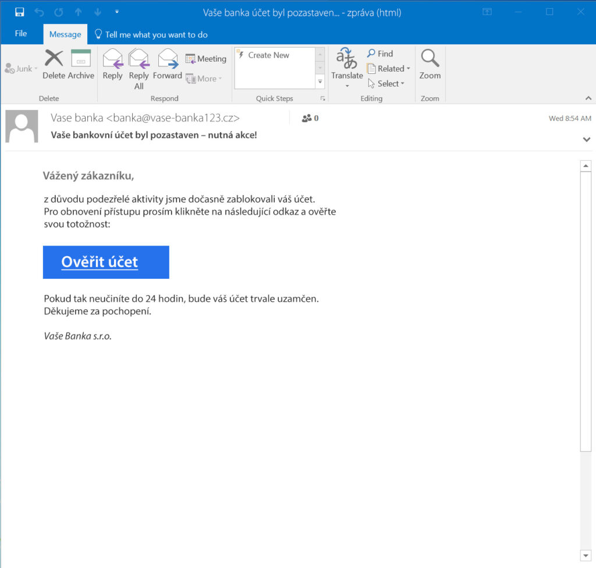Expand the message header chevron
596x568 pixels.
587,140
